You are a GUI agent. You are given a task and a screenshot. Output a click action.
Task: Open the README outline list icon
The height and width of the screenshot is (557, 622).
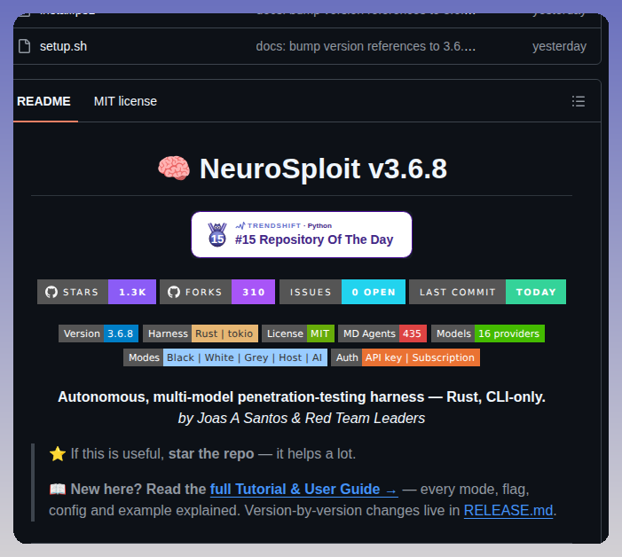point(578,101)
